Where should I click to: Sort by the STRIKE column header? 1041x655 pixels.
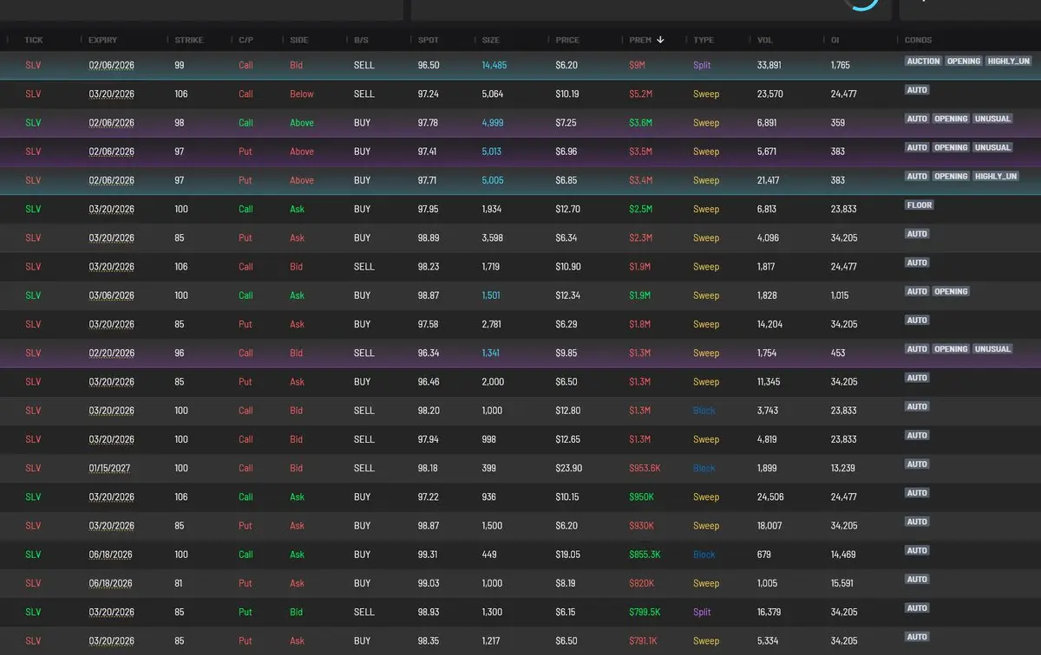[189, 40]
